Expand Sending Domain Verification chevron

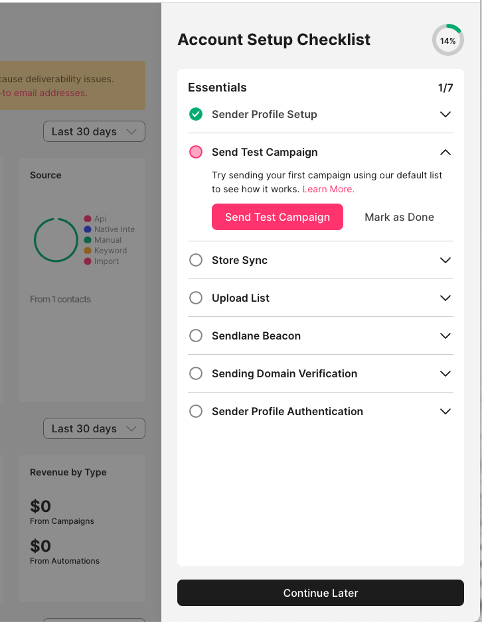(x=445, y=373)
